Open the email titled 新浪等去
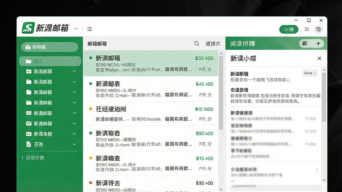Screen dimensions: 342x192 point(151,184)
